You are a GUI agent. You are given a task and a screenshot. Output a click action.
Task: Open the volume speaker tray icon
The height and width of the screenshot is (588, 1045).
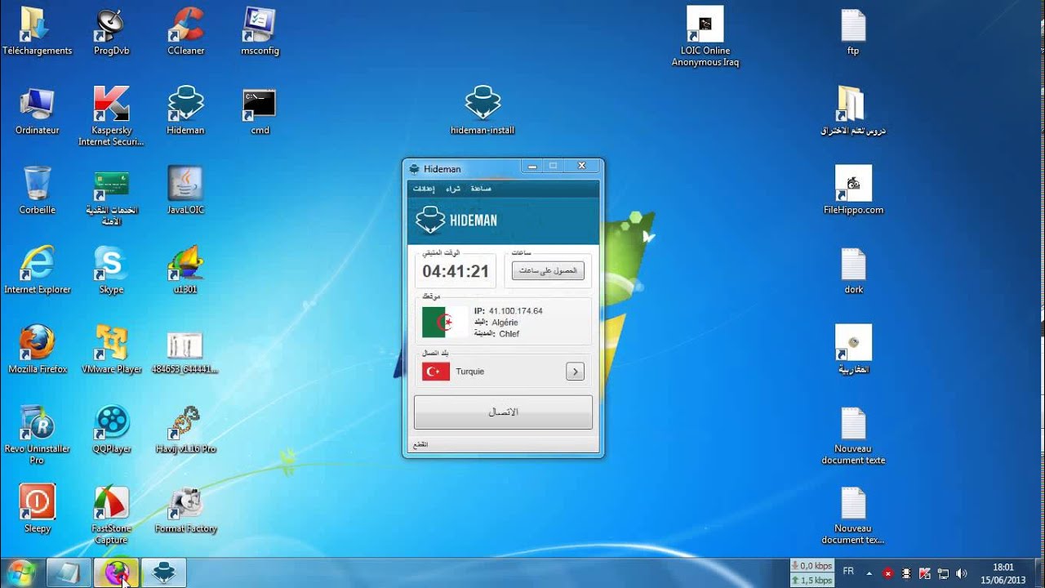click(x=961, y=573)
